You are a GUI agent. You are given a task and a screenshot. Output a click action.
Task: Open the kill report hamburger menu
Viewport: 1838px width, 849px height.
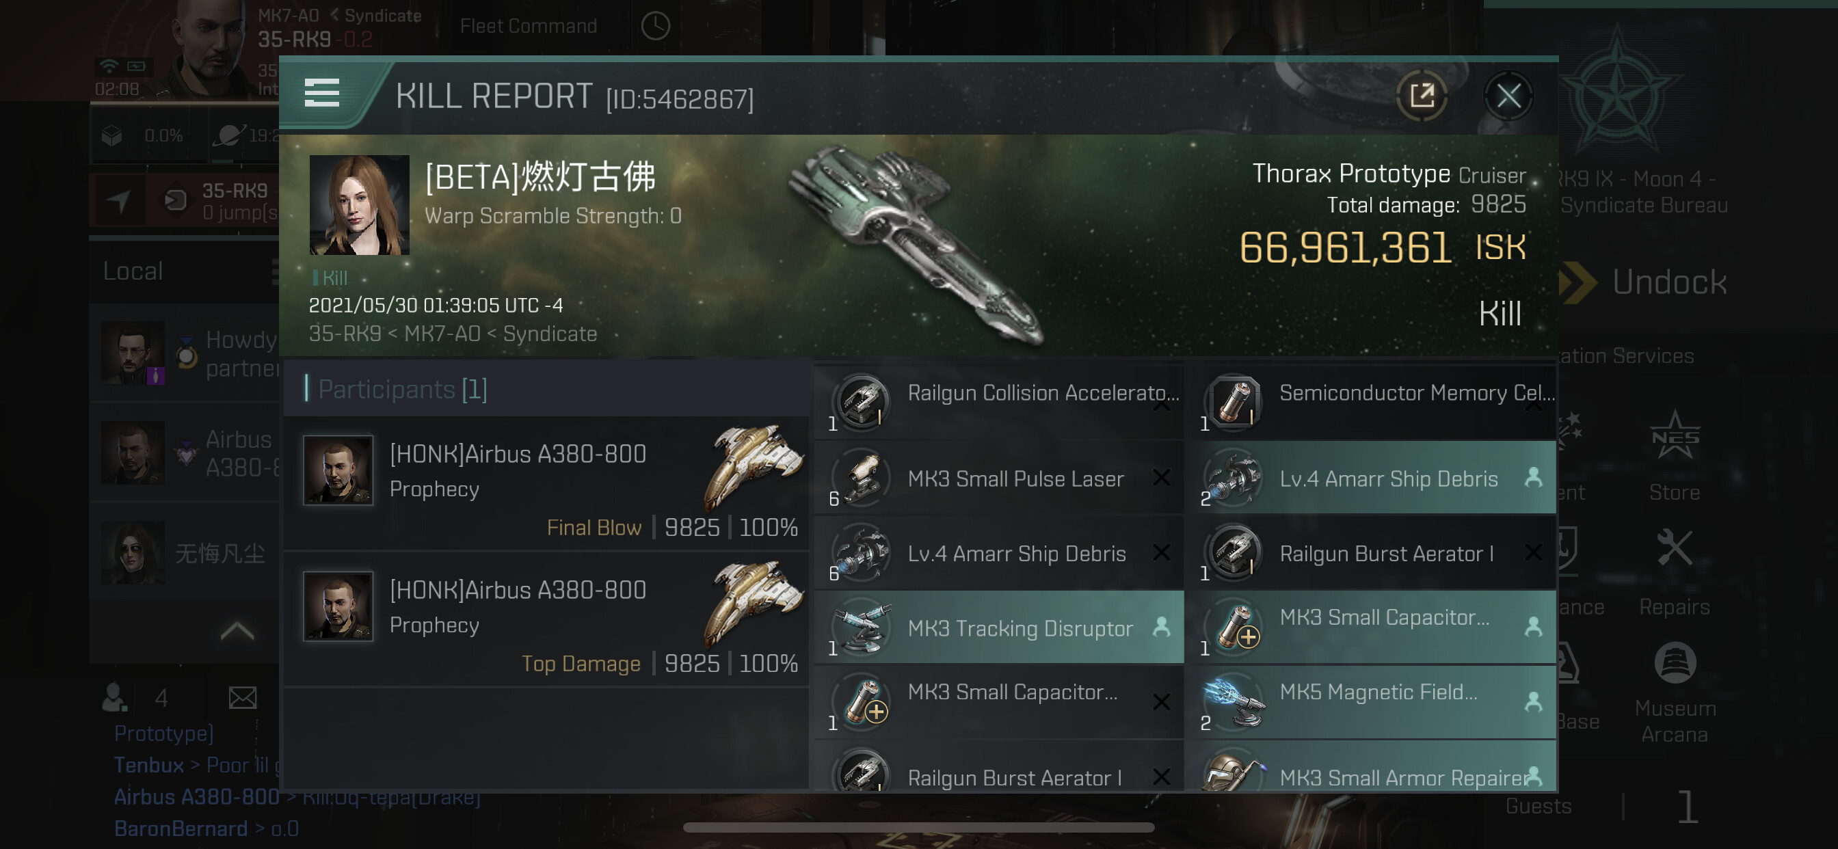pyautogui.click(x=322, y=94)
